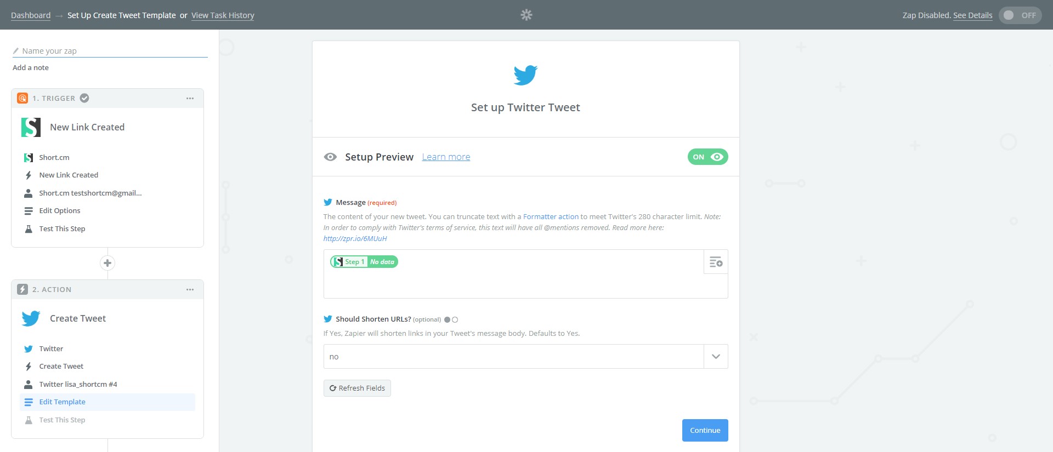This screenshot has width=1053, height=452.
Task: Click the flask icon for Test This Step
Action: (x=29, y=228)
